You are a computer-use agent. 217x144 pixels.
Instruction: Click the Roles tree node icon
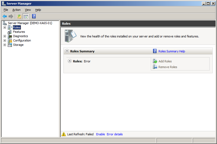[10, 27]
